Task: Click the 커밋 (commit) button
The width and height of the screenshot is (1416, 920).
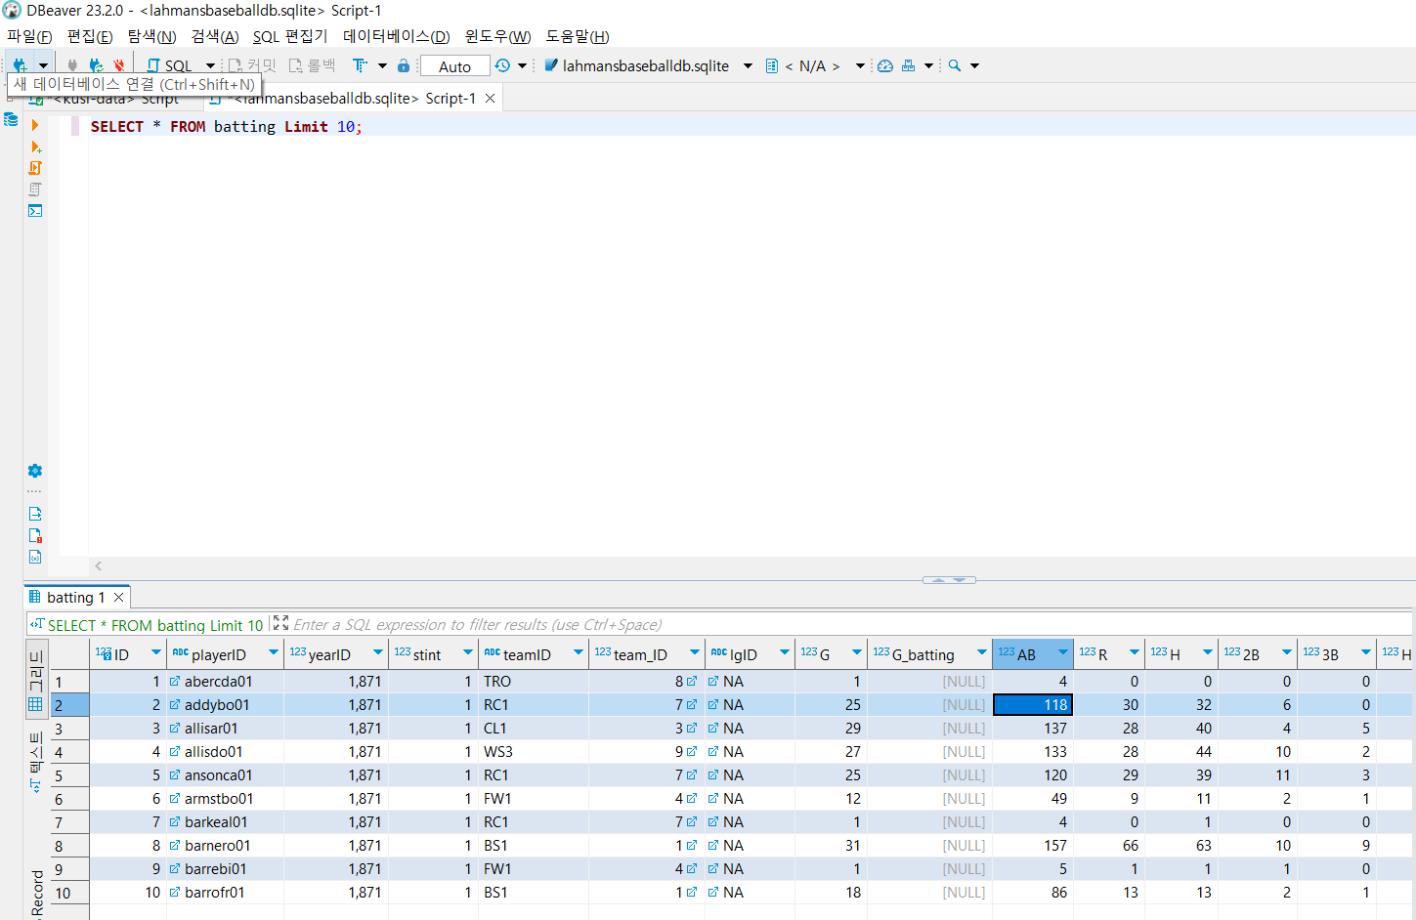Action: click(252, 65)
